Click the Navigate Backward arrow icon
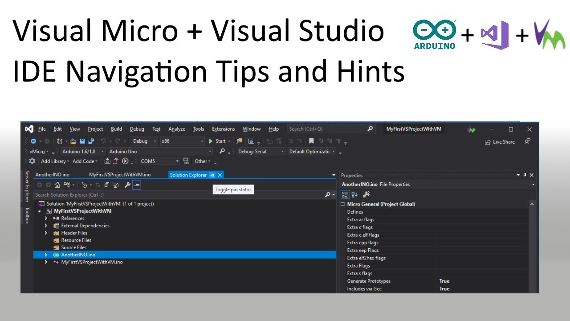Screen dimensions: 570x321 tap(33, 141)
